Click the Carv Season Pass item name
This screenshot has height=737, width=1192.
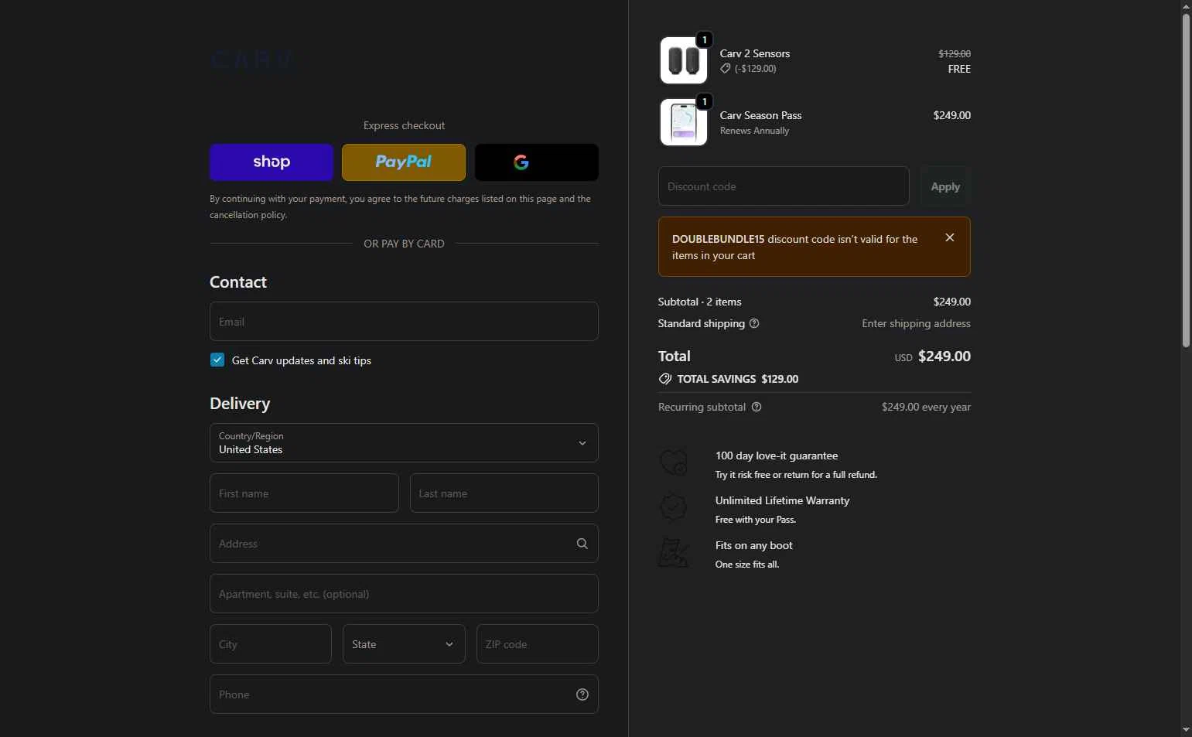click(761, 115)
